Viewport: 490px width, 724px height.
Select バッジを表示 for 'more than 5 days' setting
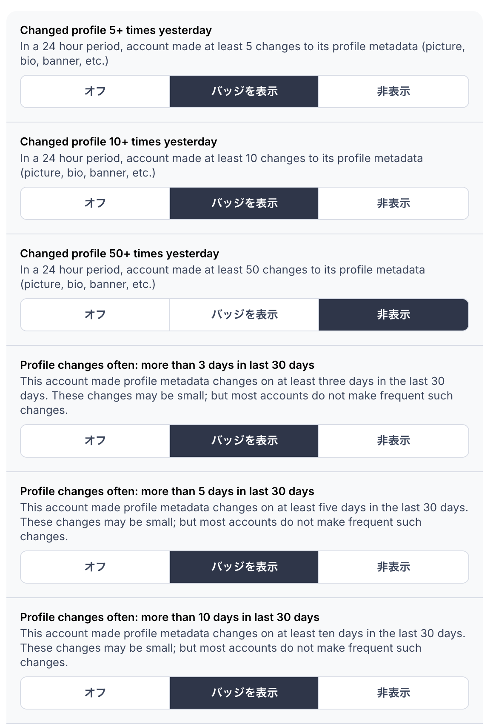pos(244,567)
